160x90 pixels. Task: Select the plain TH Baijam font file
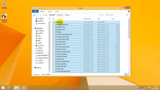(86, 32)
